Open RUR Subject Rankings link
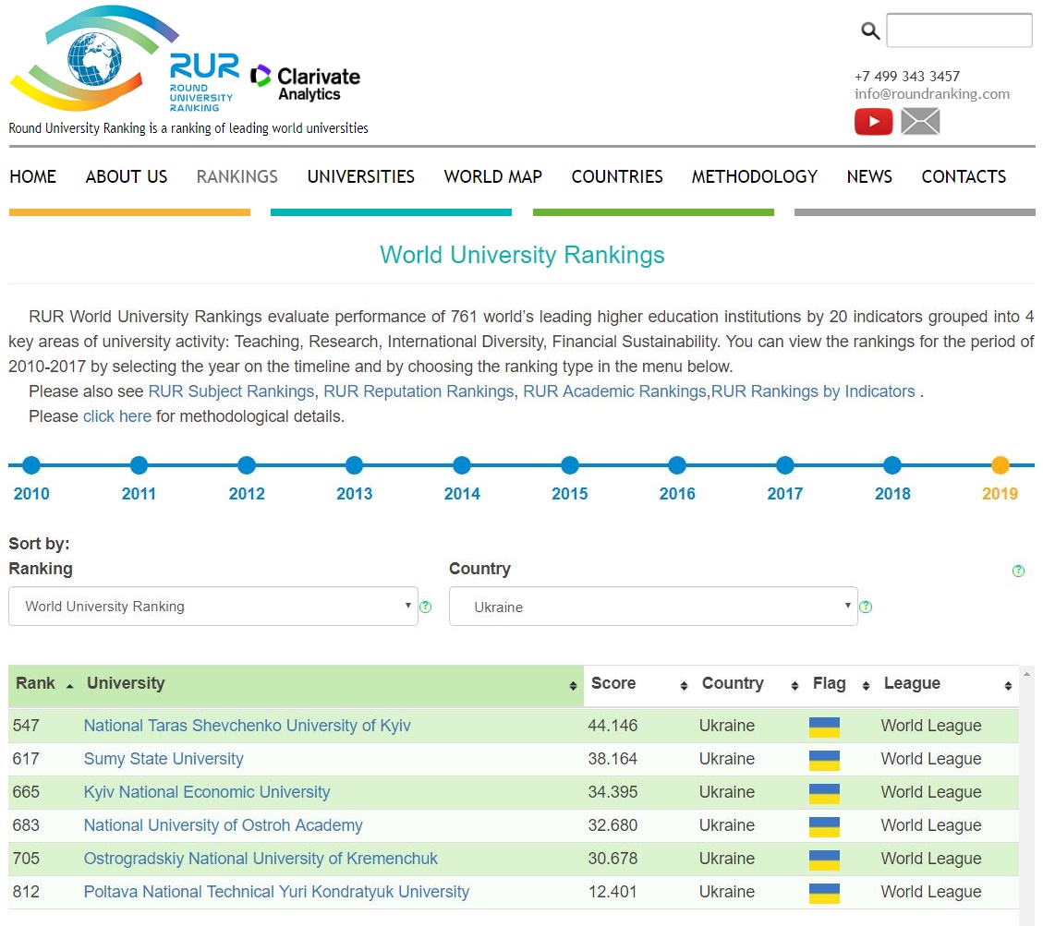Viewport: 1043px width, 926px height. coord(231,391)
